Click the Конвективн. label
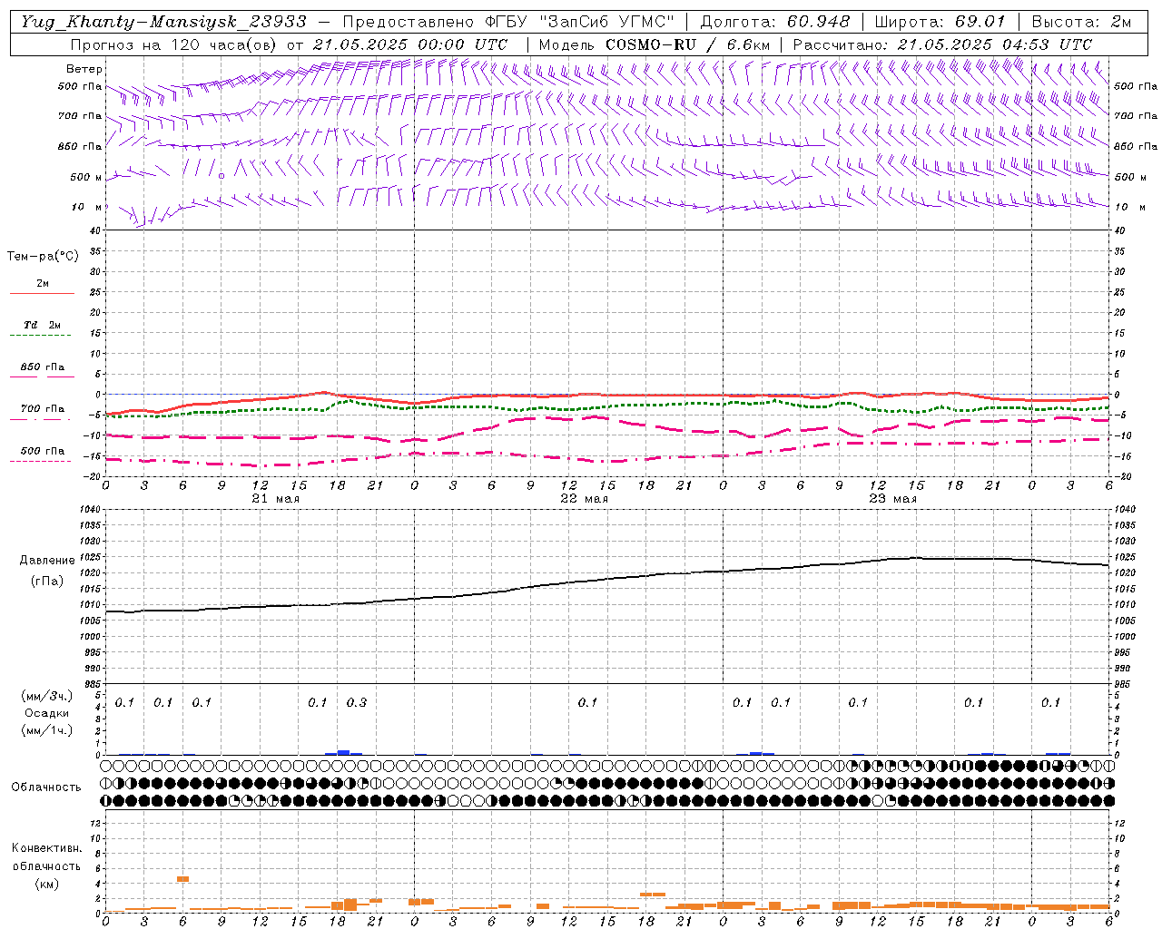1162x929 pixels. tap(46, 848)
